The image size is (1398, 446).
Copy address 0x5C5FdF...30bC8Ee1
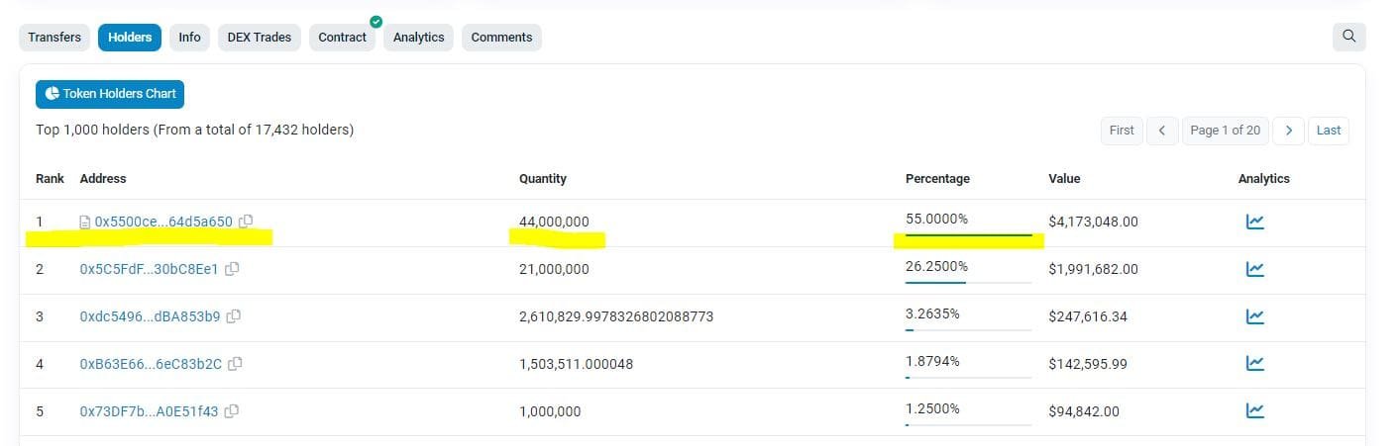[x=233, y=269]
